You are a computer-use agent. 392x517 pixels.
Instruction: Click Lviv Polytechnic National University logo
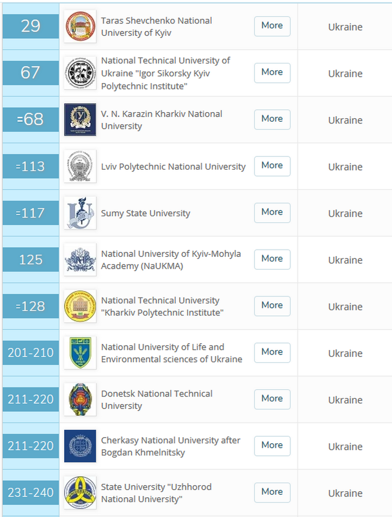click(x=80, y=166)
